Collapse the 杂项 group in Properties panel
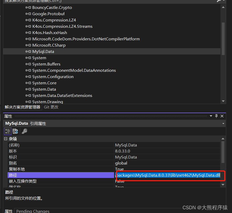Screen dimensions: 232x213 point(5,139)
